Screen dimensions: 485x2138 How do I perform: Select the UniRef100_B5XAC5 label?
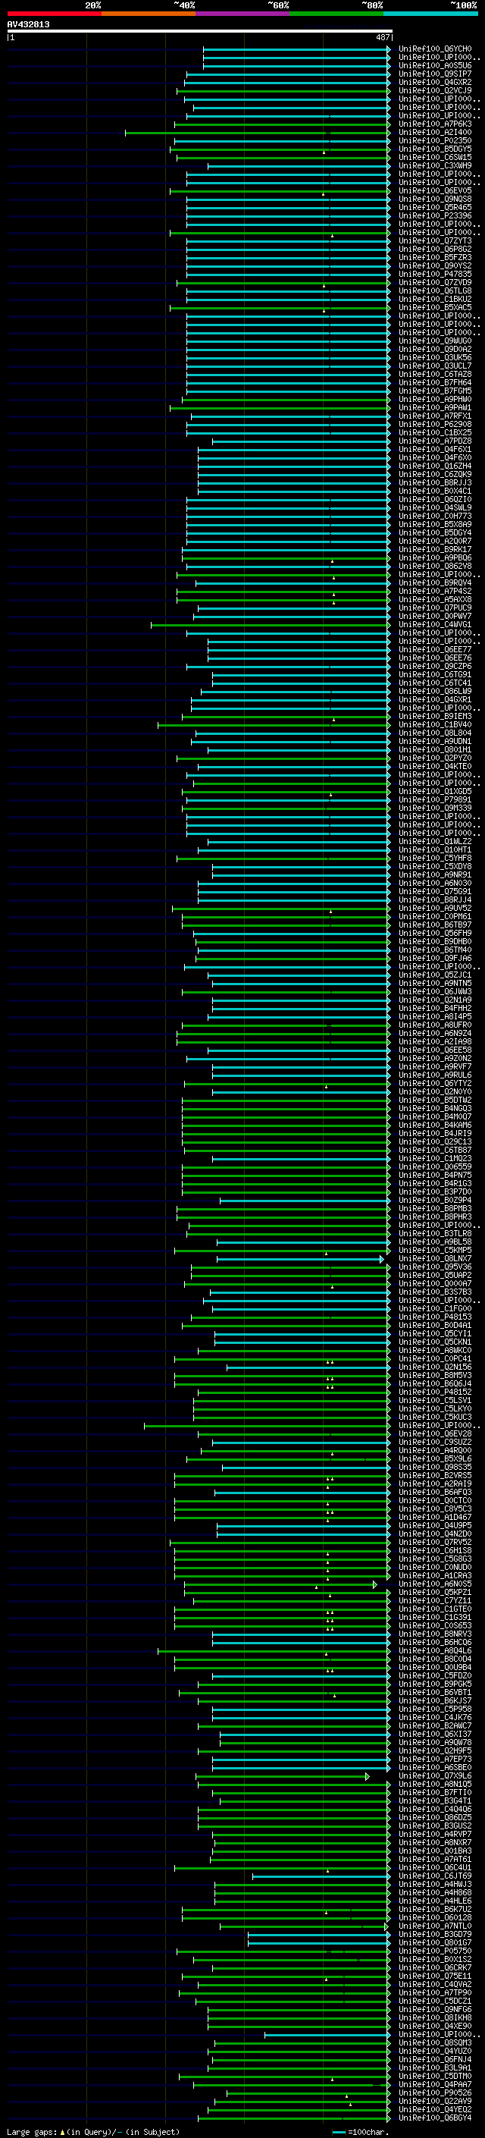click(x=434, y=308)
